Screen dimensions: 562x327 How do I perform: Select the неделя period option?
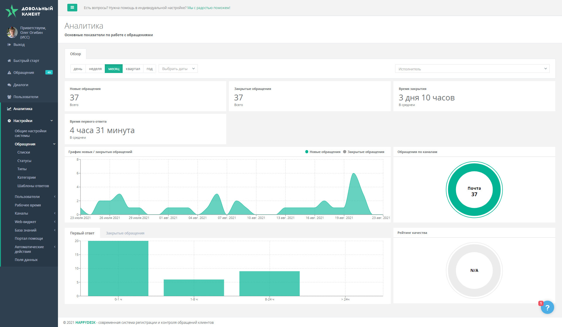95,69
